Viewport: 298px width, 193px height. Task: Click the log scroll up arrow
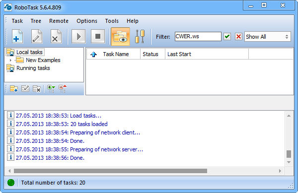289,116
